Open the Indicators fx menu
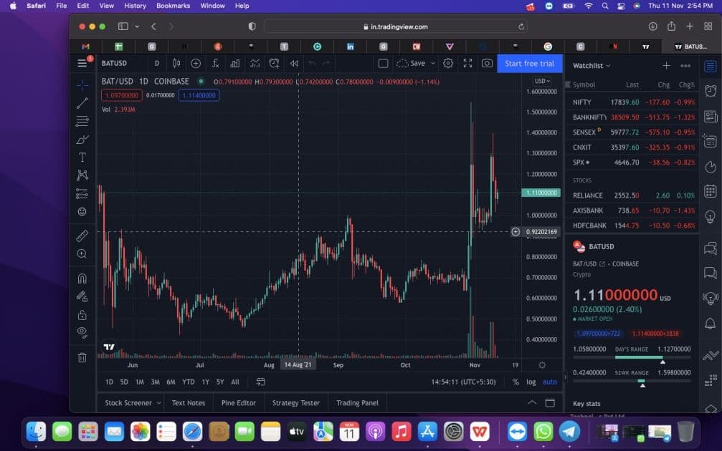 pyautogui.click(x=215, y=63)
